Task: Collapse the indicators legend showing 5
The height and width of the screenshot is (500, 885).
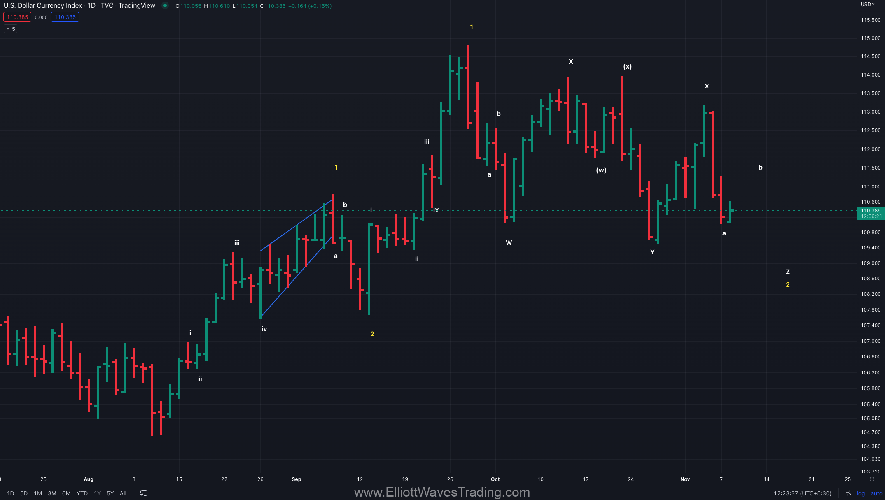Action: click(x=11, y=29)
